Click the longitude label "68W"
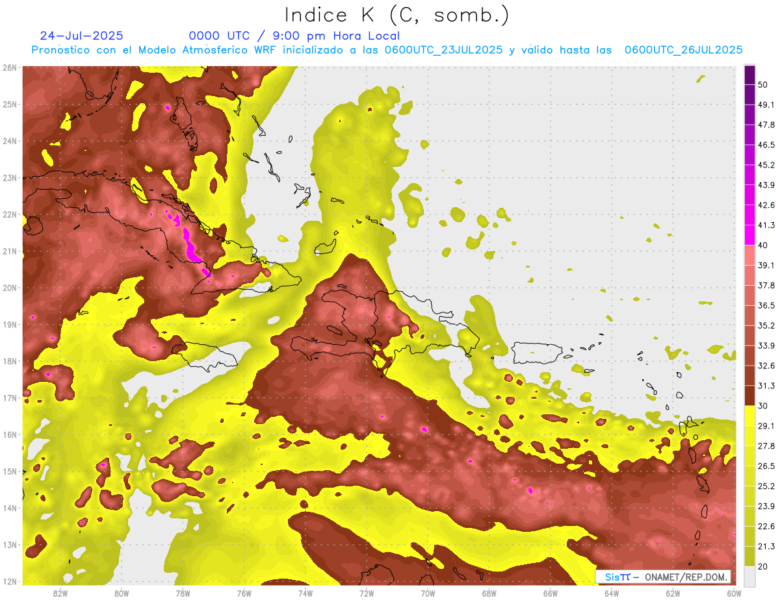Image resolution: width=780 pixels, height=602 pixels. tap(489, 593)
